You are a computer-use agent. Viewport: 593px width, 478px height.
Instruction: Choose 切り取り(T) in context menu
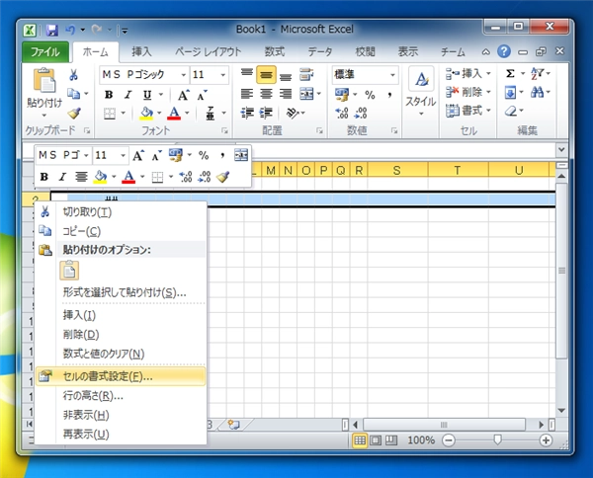pyautogui.click(x=121, y=212)
